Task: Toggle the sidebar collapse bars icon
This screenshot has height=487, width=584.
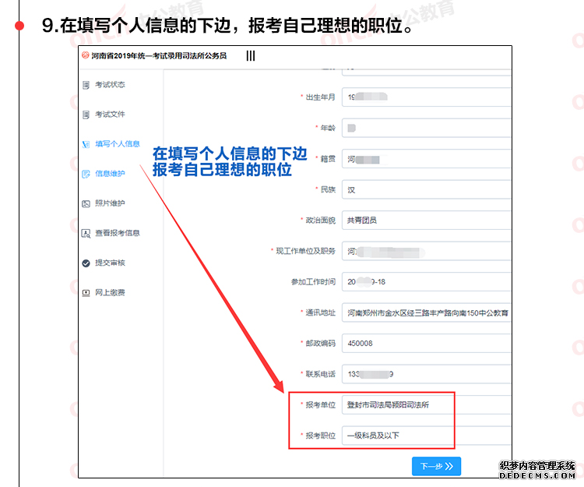Action: click(251, 56)
